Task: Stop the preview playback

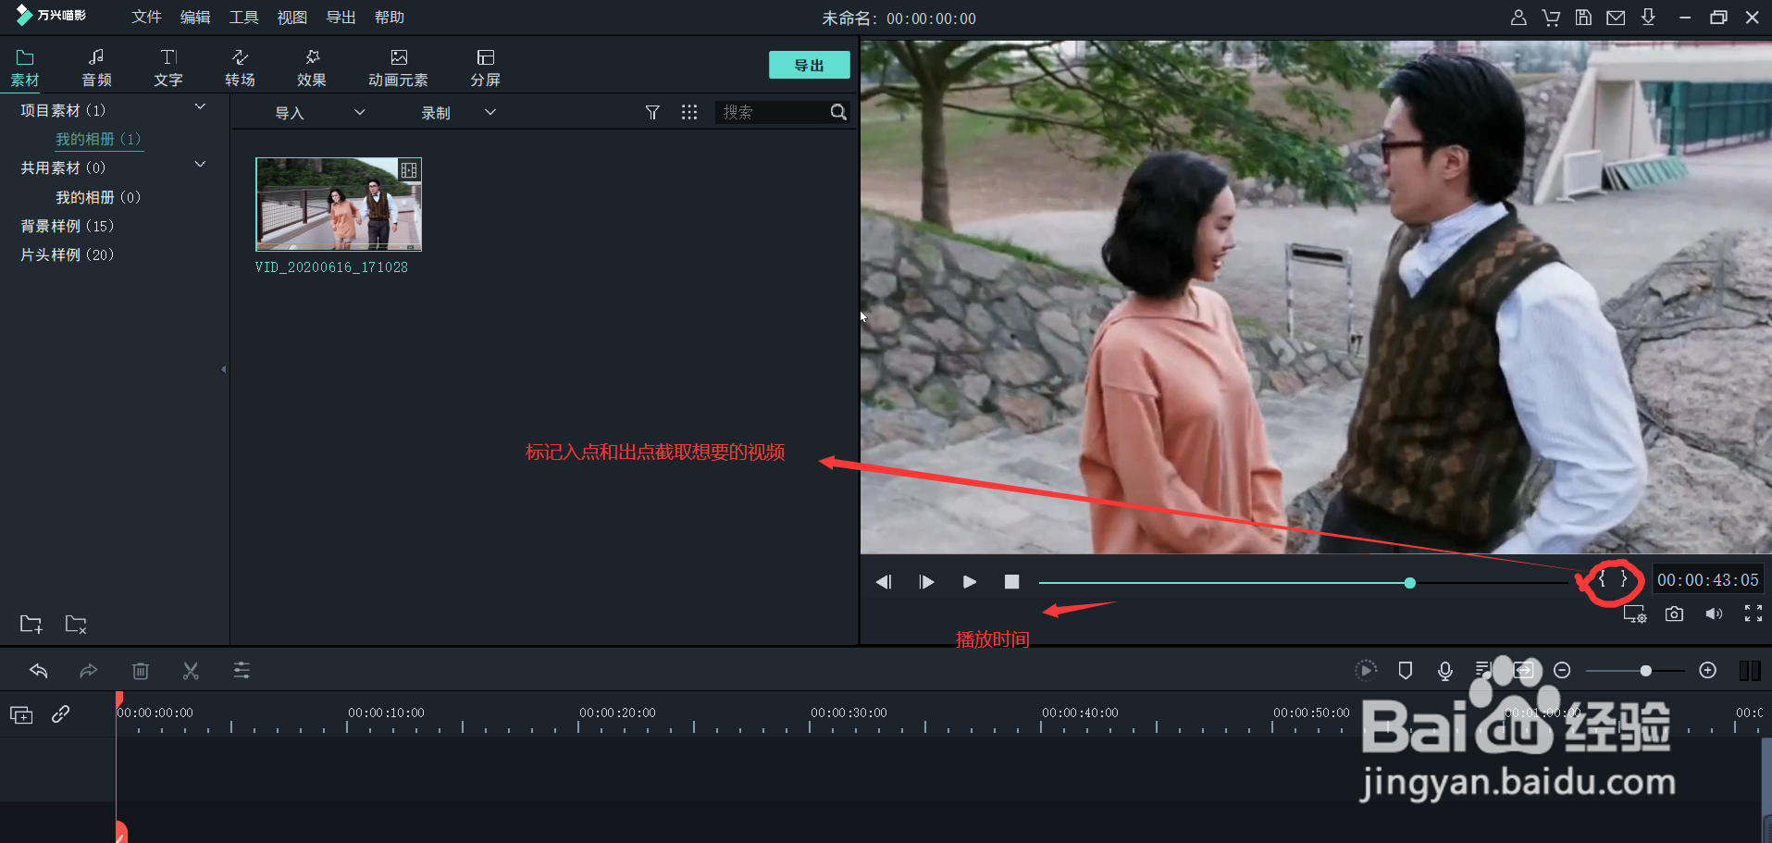Action: pyautogui.click(x=1011, y=582)
